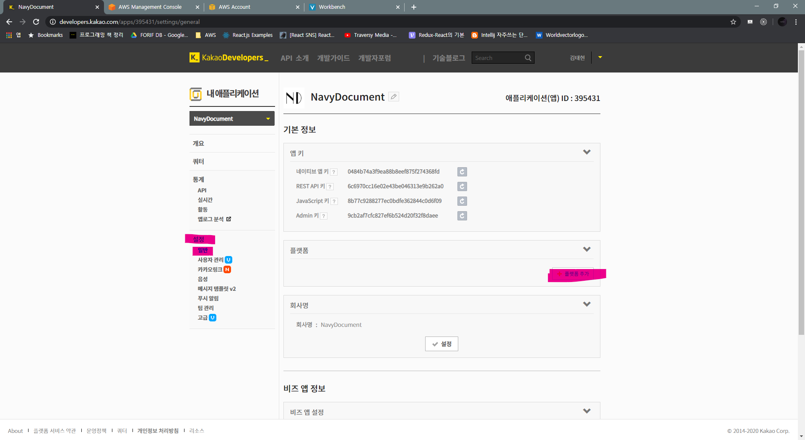Click the 설정 button under 회사명

(441, 344)
